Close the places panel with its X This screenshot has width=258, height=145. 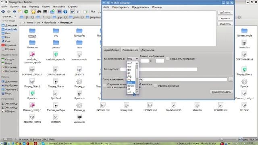point(15,17)
